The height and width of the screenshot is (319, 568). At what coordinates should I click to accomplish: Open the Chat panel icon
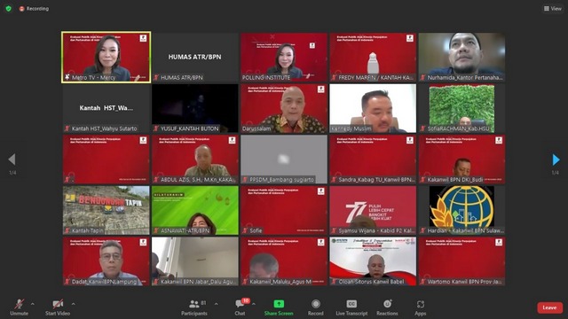tap(240, 304)
